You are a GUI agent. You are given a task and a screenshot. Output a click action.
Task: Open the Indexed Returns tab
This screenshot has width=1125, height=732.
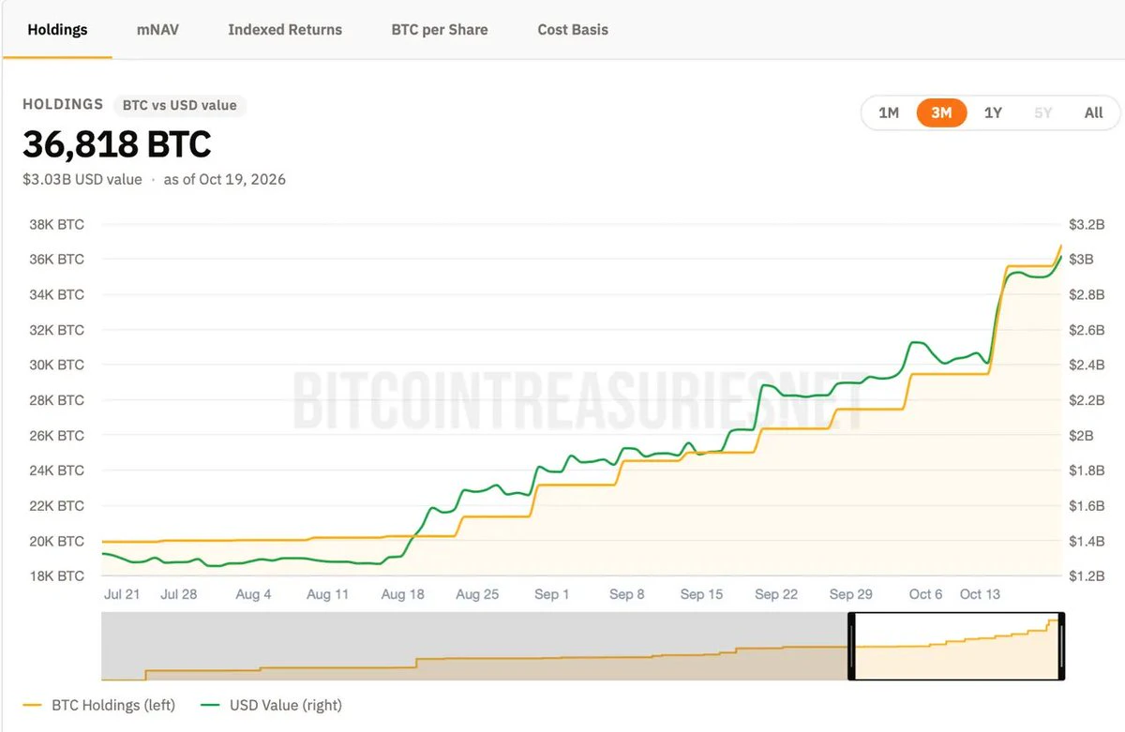pyautogui.click(x=285, y=30)
